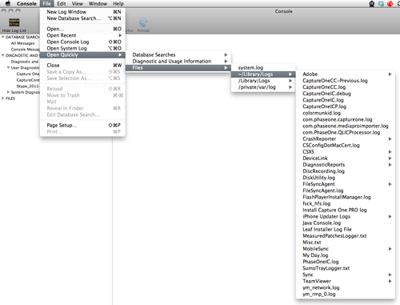
Task: Collapse the DIAGNOSTIC AND USAGE section
Action: coord(3,55)
